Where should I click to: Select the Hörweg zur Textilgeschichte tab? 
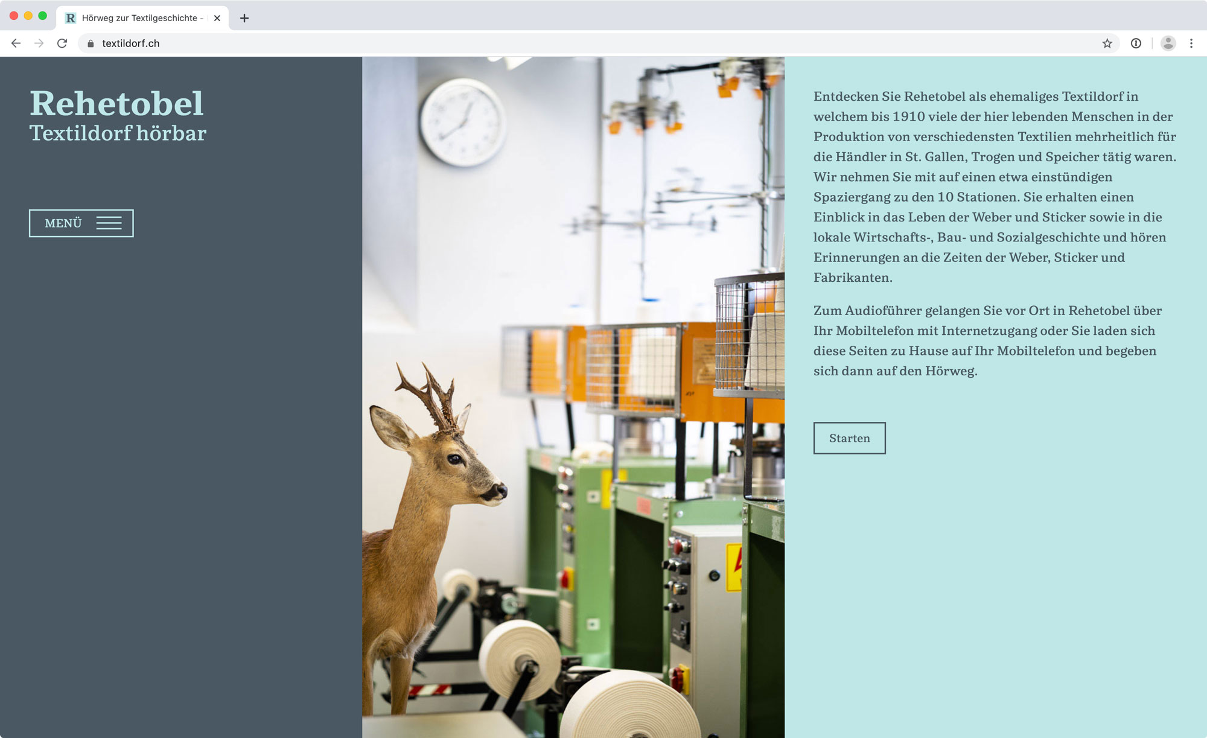139,18
